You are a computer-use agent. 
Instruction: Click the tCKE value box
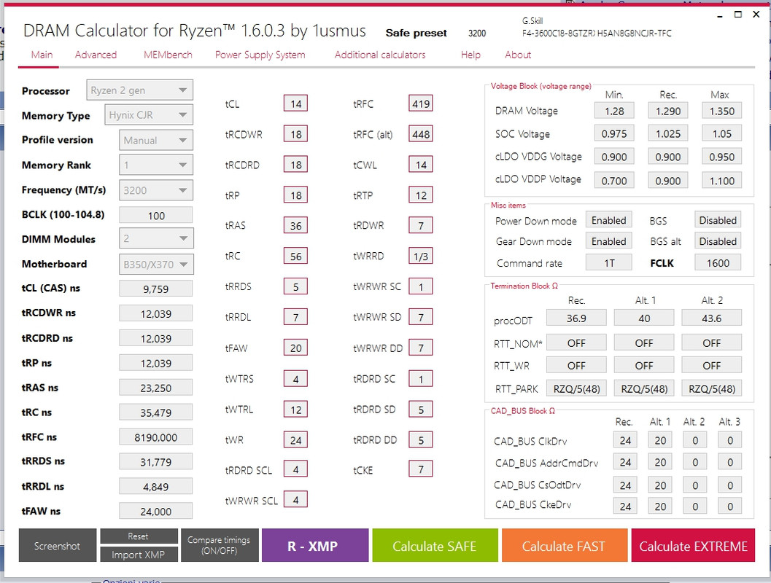[421, 469]
